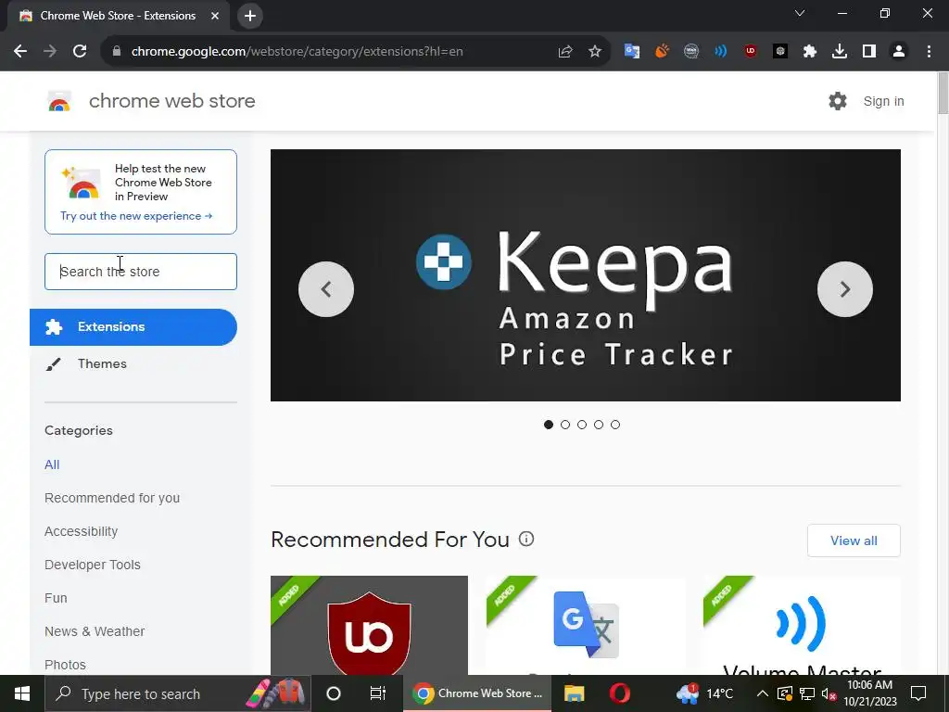Open the uBlock Origin toolbar icon
The width and height of the screenshot is (949, 712).
point(751,52)
